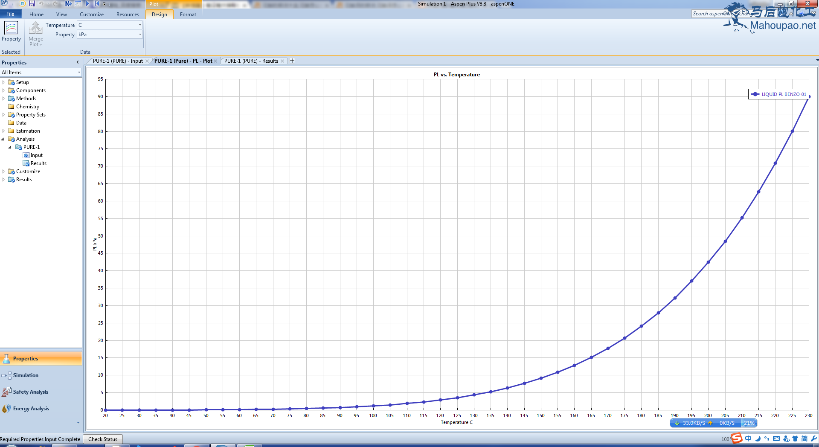Expand the Estimation tree node arrow
This screenshot has height=447, width=819.
coord(4,131)
